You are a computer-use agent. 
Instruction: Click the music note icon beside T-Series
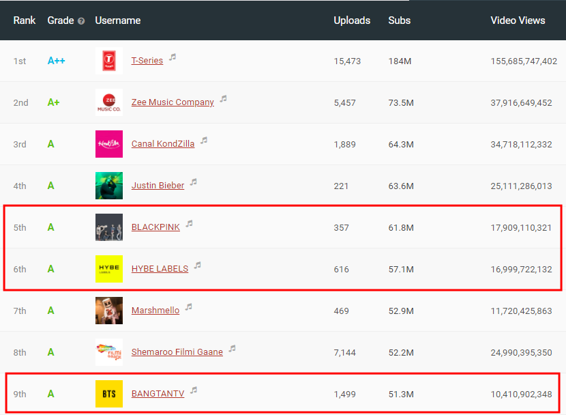(173, 57)
